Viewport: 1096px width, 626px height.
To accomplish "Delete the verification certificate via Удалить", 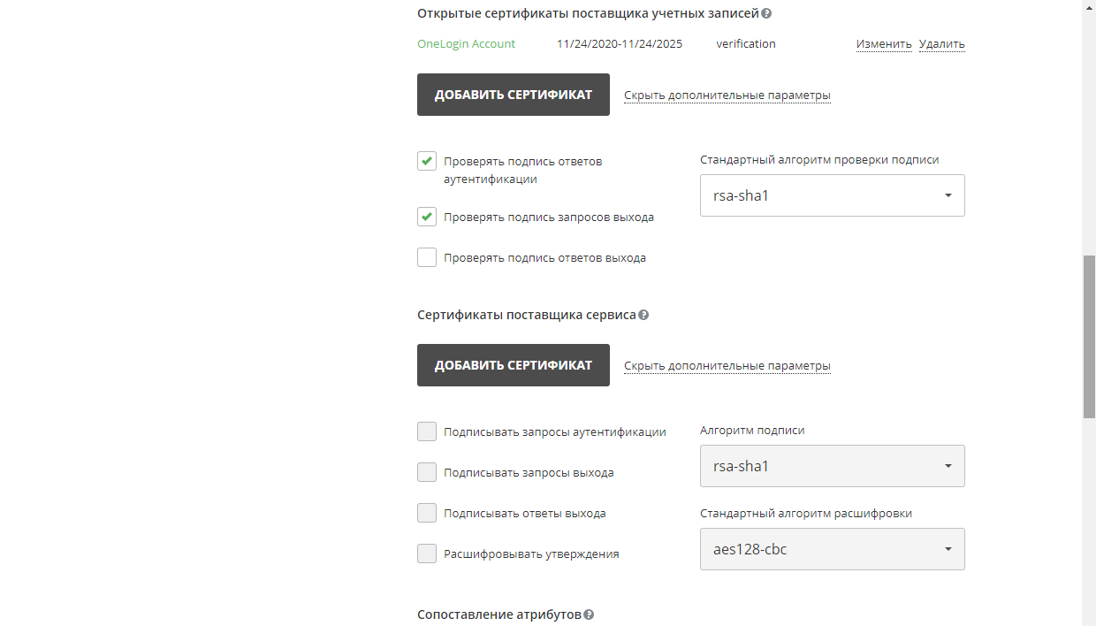I will coord(941,43).
